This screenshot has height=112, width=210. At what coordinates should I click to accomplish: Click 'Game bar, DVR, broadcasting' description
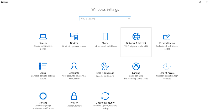tap(136, 77)
